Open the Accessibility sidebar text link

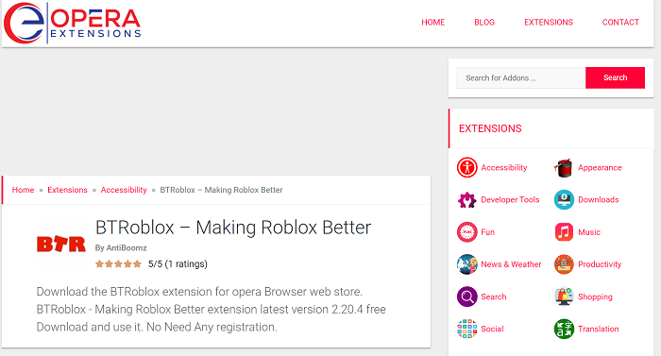point(503,167)
